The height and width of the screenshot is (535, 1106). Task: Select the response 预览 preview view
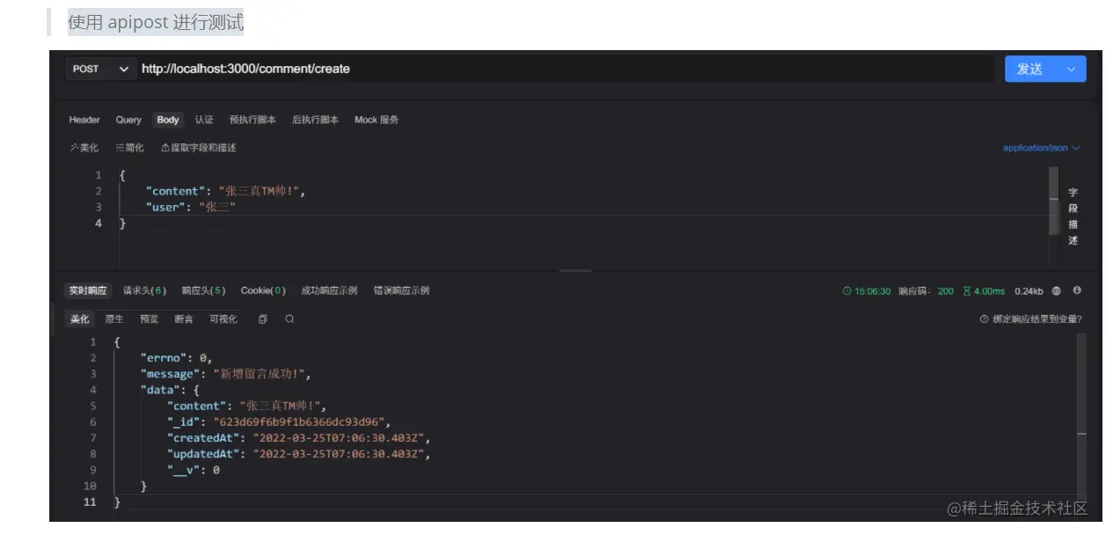[149, 319]
